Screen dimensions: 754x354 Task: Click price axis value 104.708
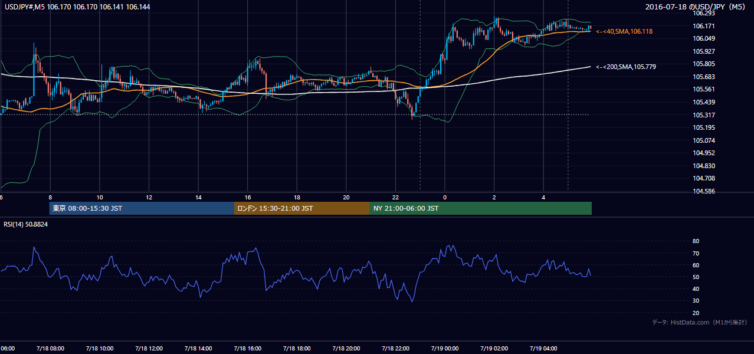tap(704, 178)
